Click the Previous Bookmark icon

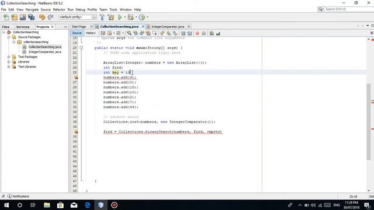coord(162,33)
